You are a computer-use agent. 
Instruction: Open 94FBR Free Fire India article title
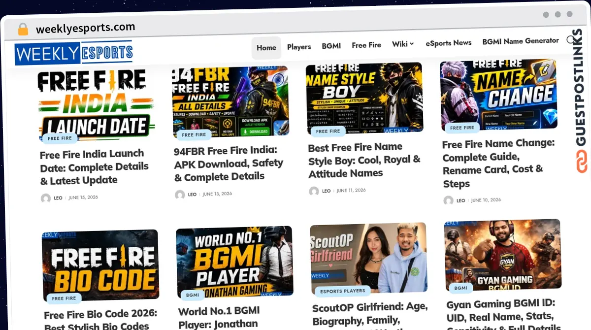(x=229, y=163)
